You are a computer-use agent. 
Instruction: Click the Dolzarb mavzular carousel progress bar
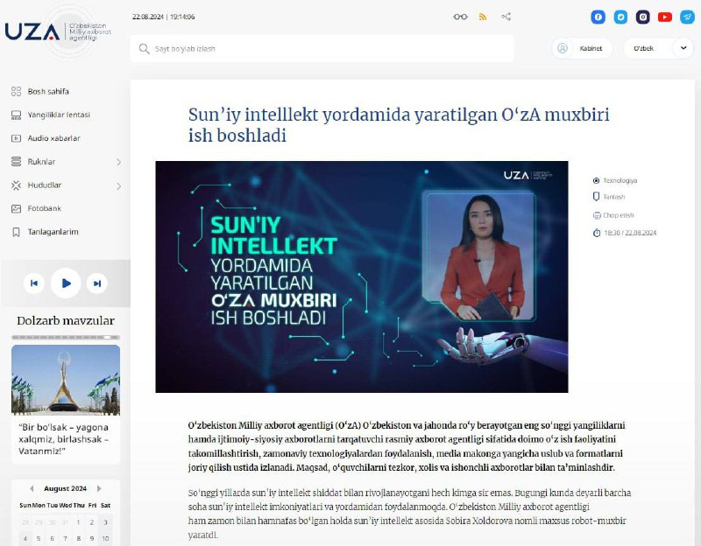(x=66, y=338)
